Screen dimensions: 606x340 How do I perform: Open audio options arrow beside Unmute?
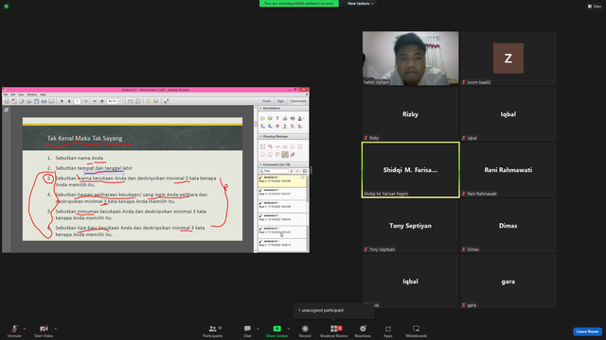pos(25,329)
